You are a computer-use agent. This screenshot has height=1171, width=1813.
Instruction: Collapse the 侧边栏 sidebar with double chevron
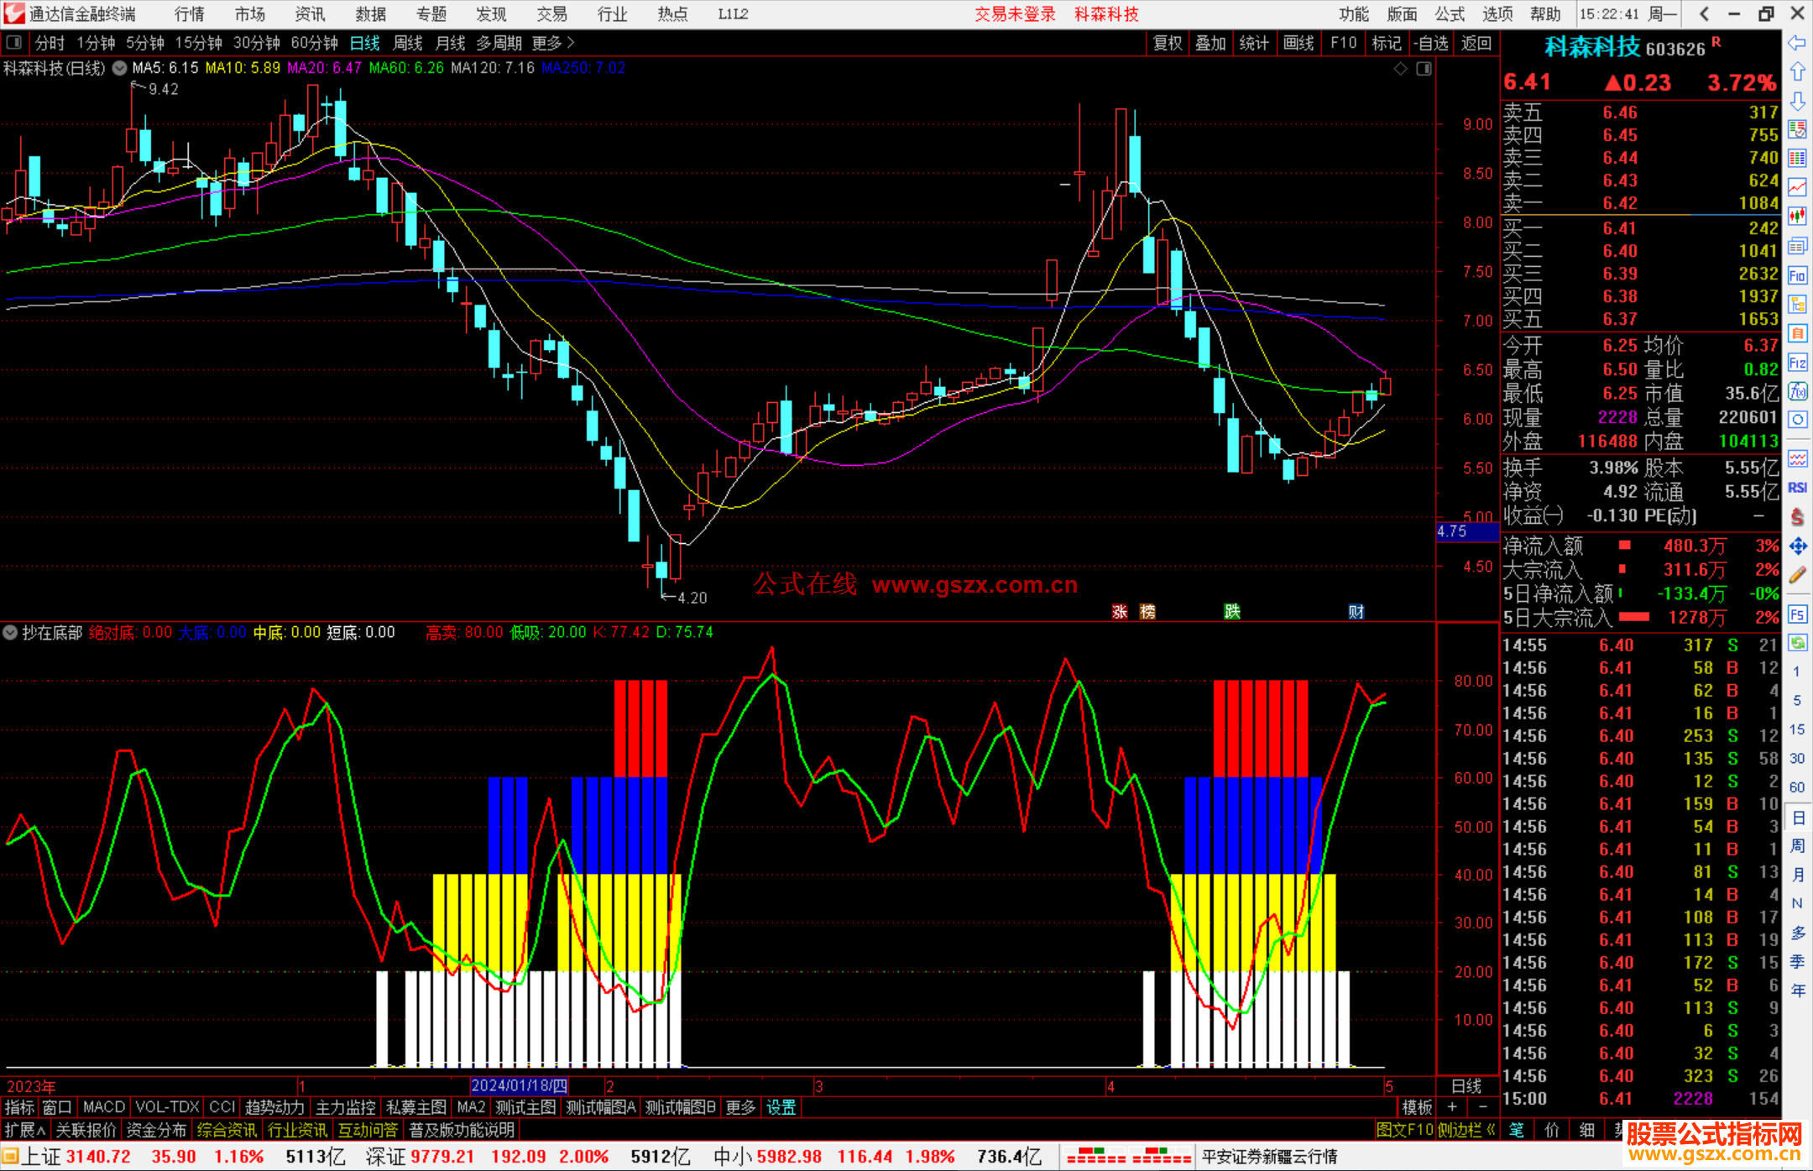coord(1491,1130)
